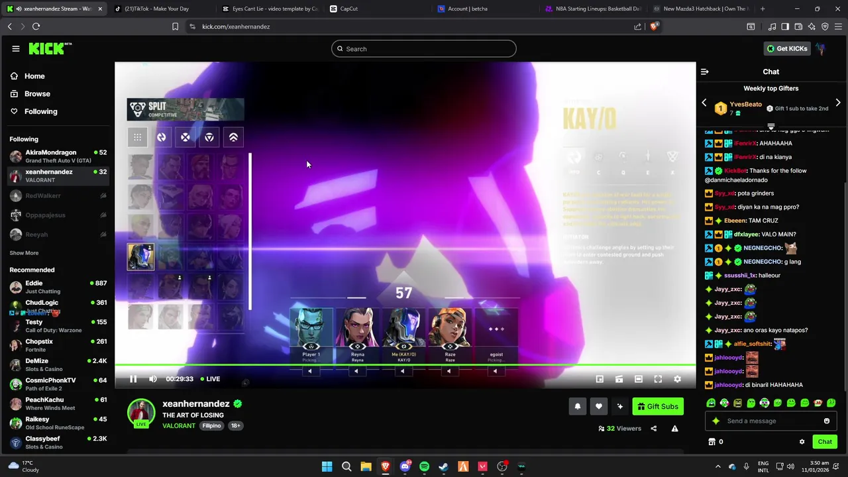Viewport: 848px width, 477px height.
Task: Expand the top gifters panel handle
Action: coord(771,126)
